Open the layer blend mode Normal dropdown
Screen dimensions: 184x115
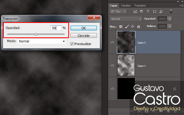tap(126, 19)
